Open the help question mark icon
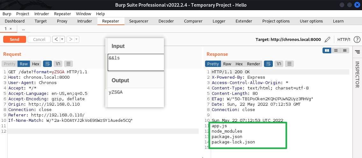362x158 pixels. pos(357,40)
